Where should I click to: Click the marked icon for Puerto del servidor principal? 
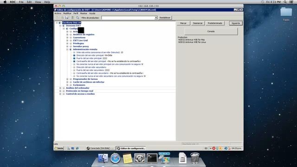point(74,58)
